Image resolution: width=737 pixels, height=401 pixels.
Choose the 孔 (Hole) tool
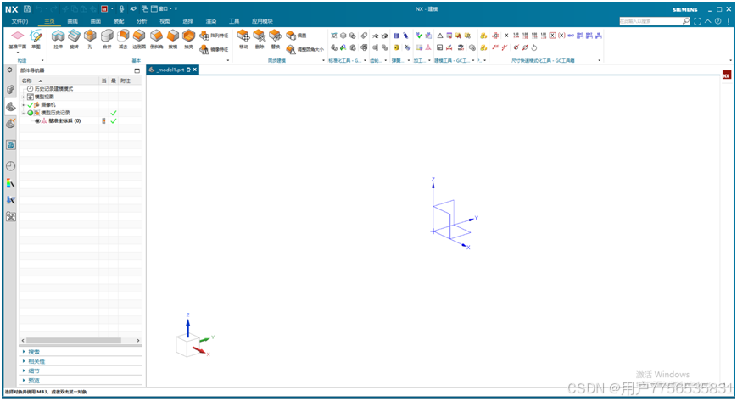tap(90, 40)
